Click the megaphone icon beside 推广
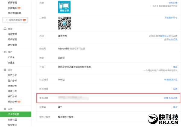 click(5, 52)
